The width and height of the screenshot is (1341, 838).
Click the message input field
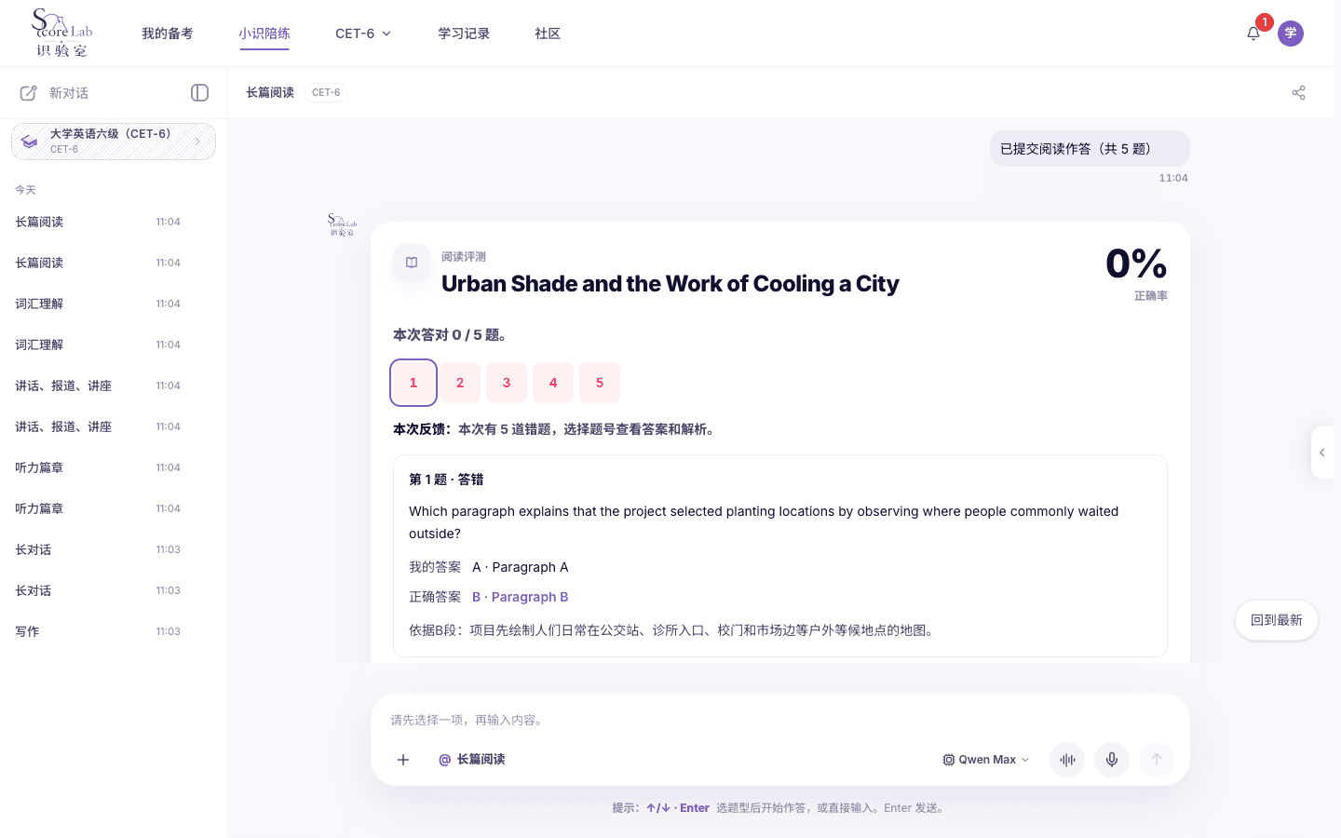tap(780, 720)
